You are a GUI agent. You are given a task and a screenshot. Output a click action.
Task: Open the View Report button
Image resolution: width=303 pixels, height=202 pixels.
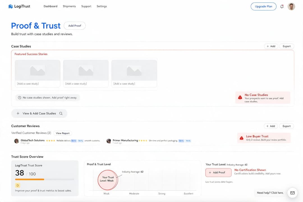(63, 133)
